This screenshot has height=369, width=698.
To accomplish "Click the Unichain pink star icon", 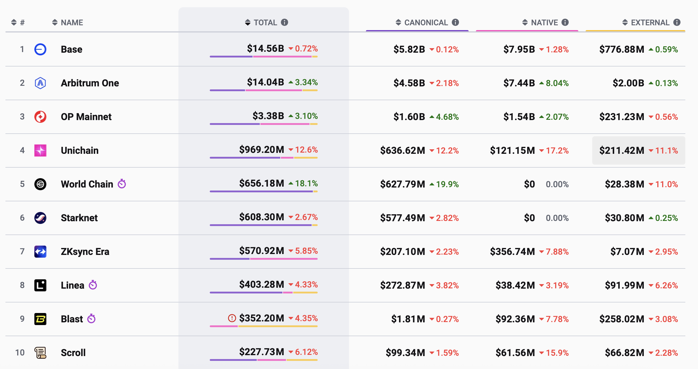I will click(x=40, y=150).
